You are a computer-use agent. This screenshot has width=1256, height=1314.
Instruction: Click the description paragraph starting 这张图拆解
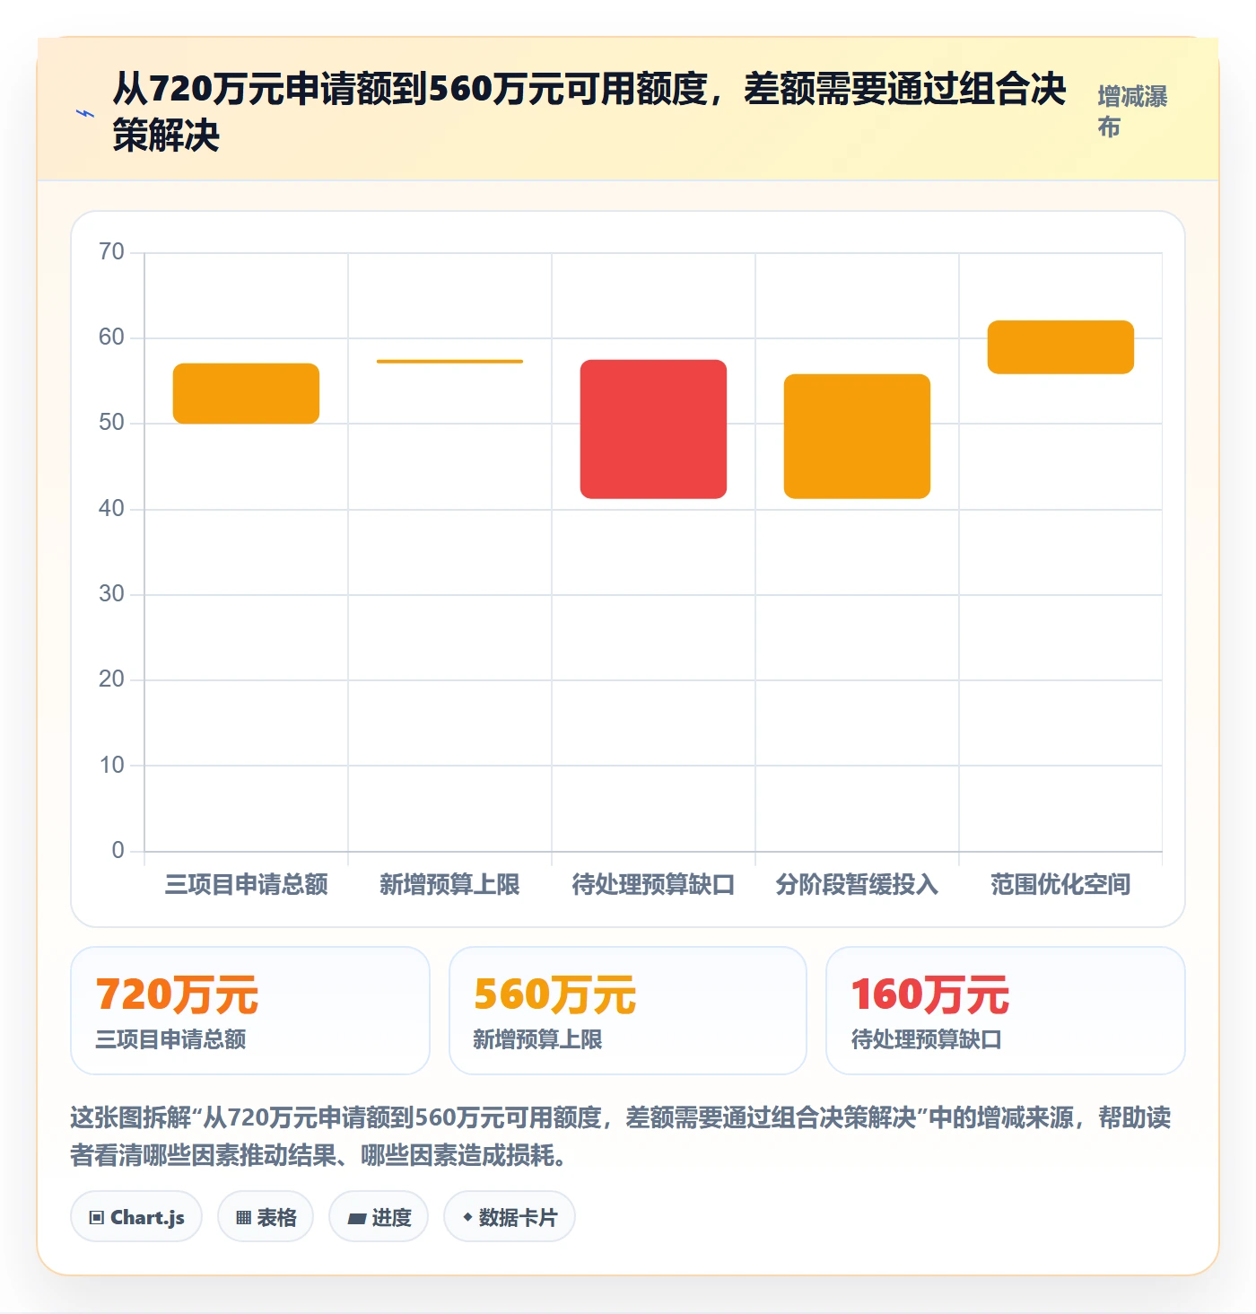621,1136
